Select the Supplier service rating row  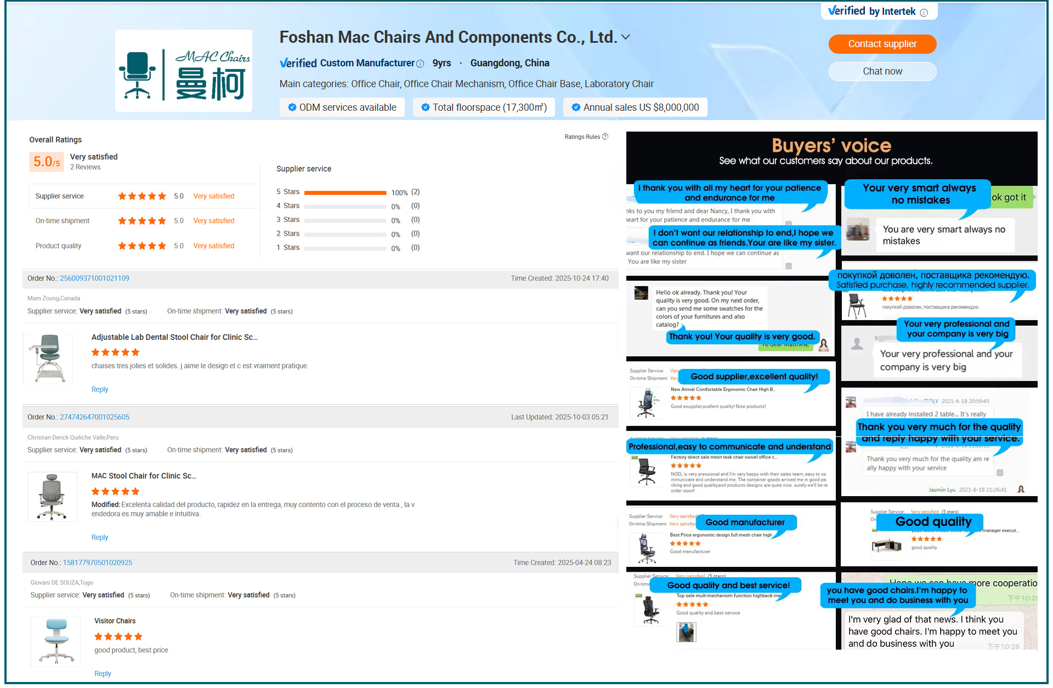[145, 196]
